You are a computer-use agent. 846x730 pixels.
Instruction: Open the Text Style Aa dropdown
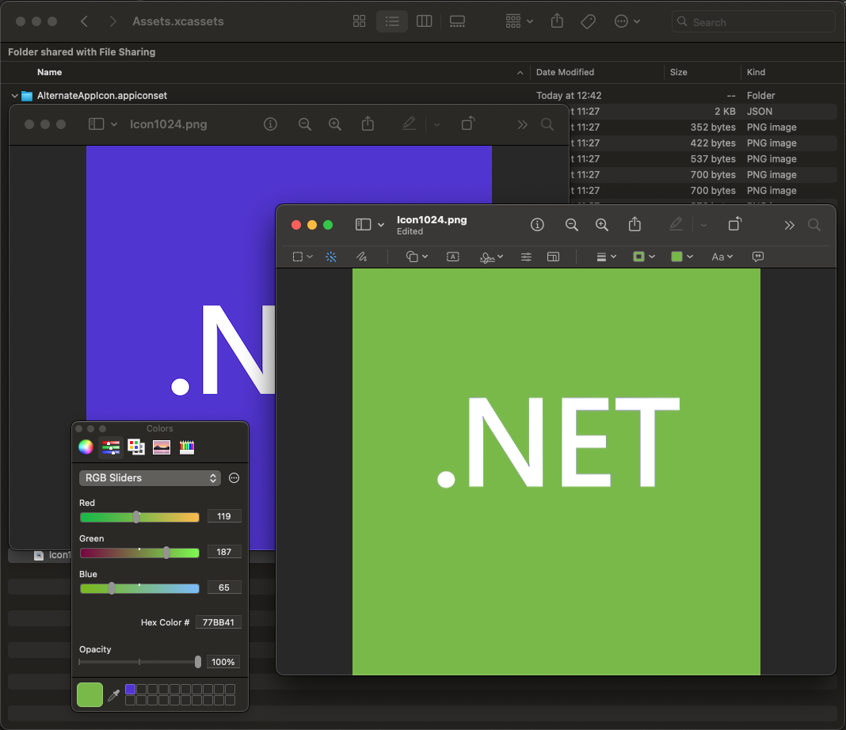click(x=722, y=257)
